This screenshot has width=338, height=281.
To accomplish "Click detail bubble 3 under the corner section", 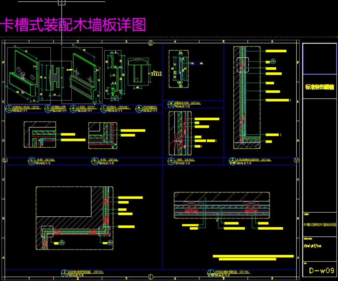I will (65, 272).
